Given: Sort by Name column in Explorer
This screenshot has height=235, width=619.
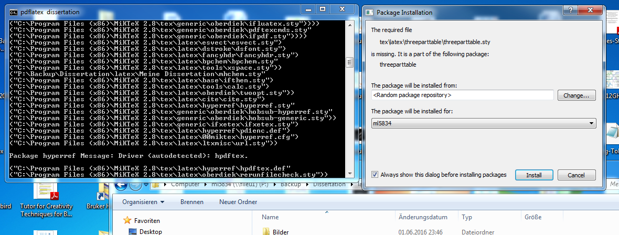Looking at the screenshot, I should tap(270, 217).
